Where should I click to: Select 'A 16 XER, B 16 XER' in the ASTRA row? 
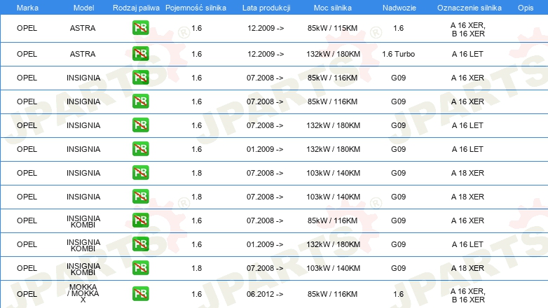click(x=468, y=29)
